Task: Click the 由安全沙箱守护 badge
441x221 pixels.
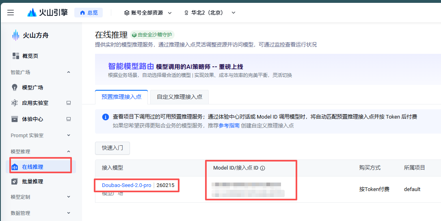Action: tap(152, 35)
